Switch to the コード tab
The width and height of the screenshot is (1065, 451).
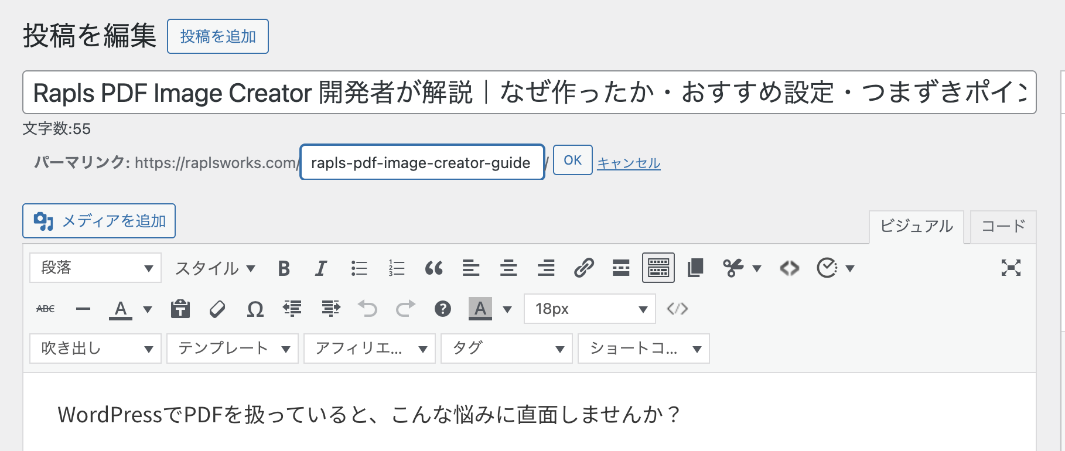pyautogui.click(x=1003, y=227)
